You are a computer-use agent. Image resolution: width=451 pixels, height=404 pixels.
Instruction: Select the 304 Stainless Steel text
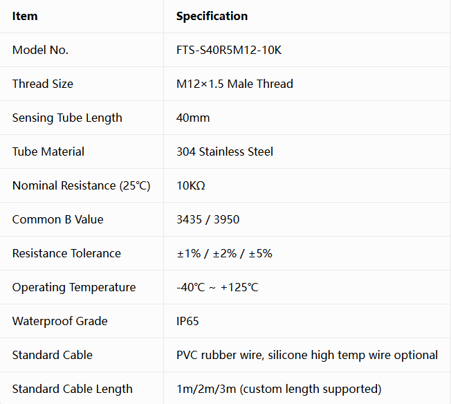225,151
